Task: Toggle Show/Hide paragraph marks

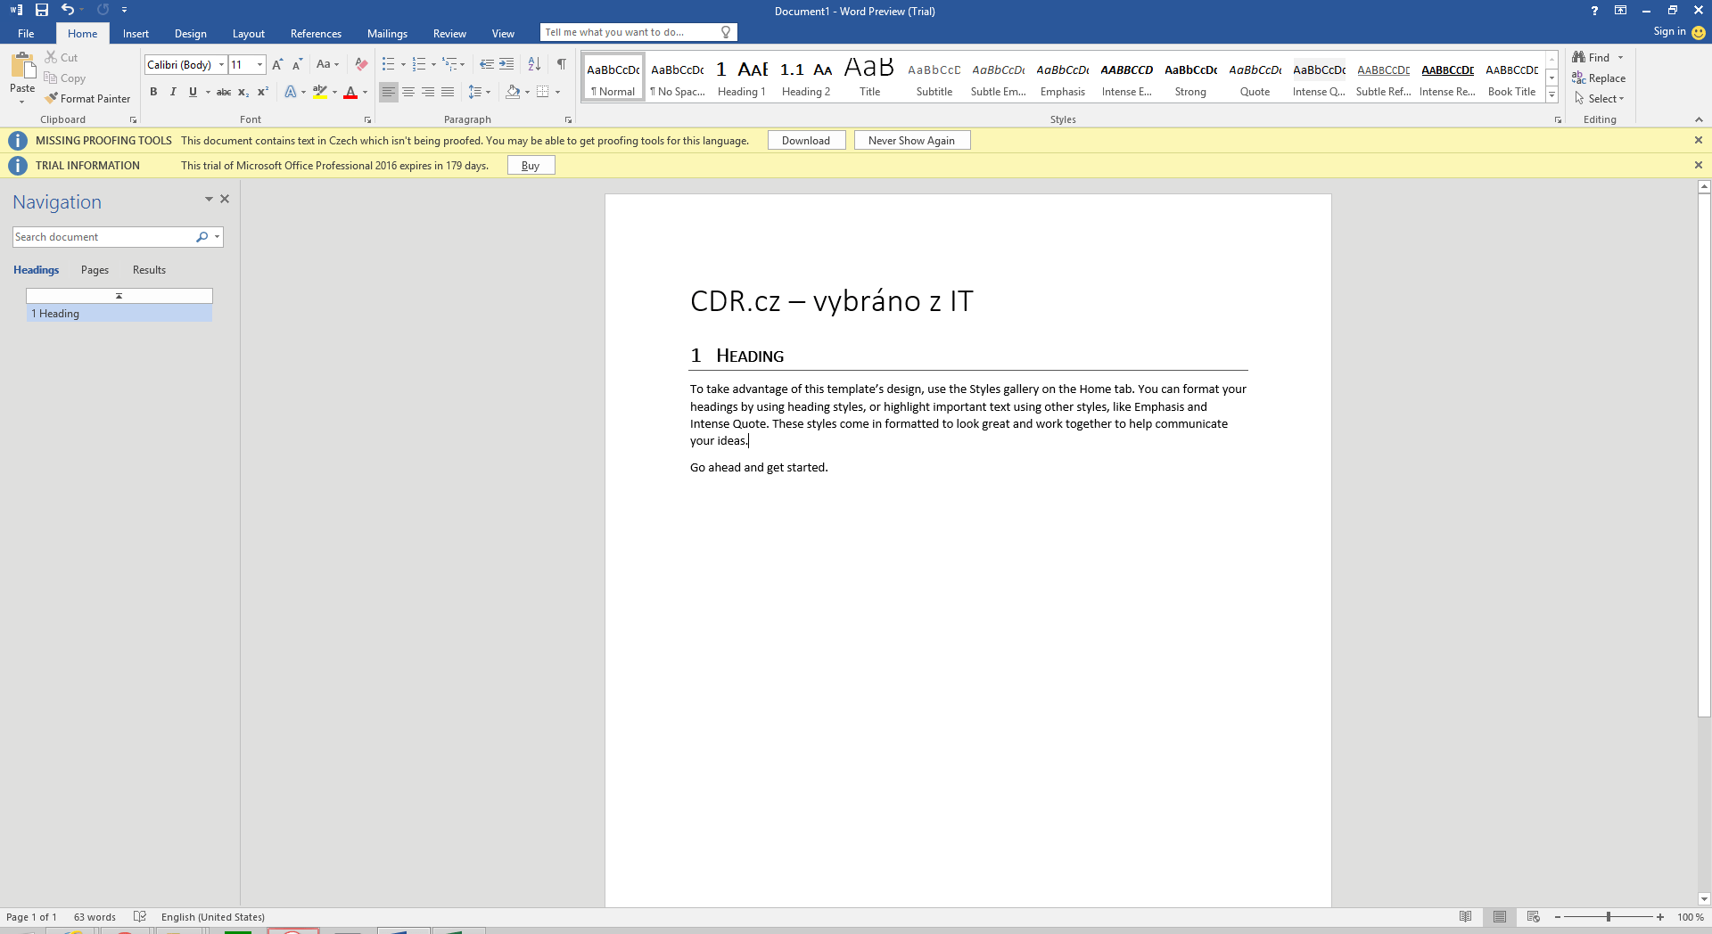Action: tap(561, 64)
